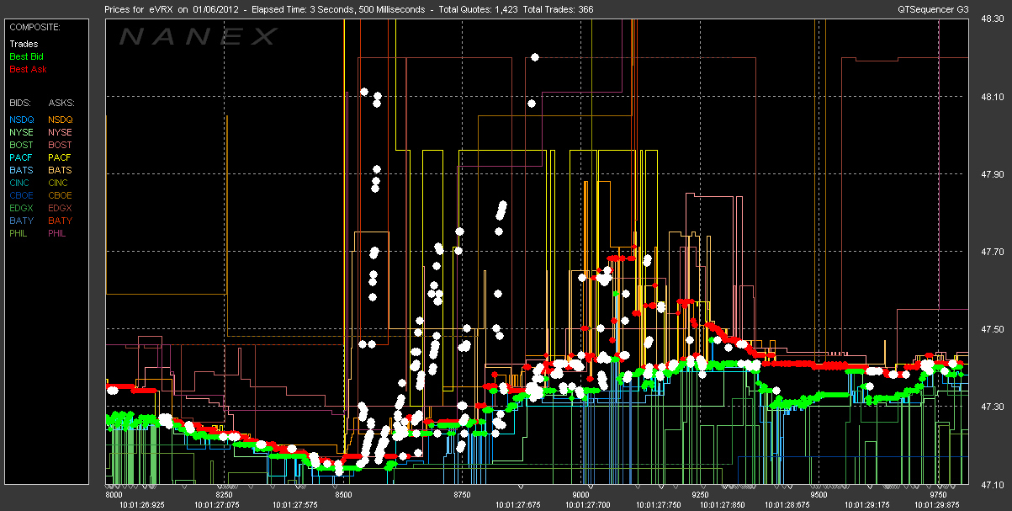Select CBOE under the ASKS heading
The image size is (1012, 511).
[x=60, y=195]
